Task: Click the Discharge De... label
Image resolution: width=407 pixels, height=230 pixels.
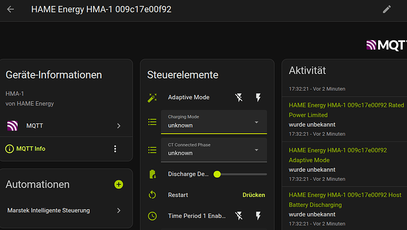Action: tap(188, 174)
